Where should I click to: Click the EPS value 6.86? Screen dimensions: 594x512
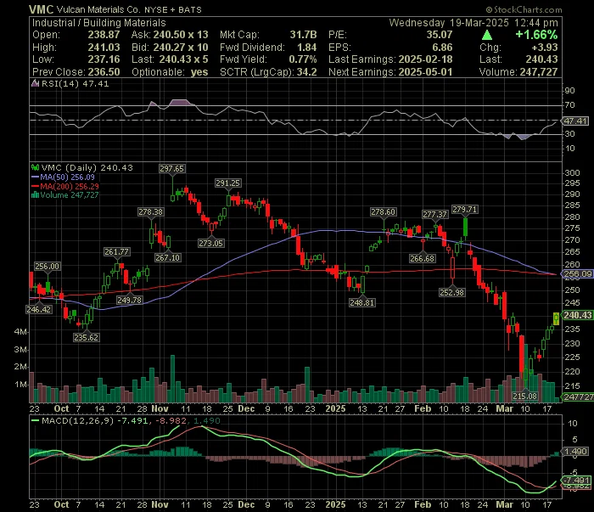442,48
